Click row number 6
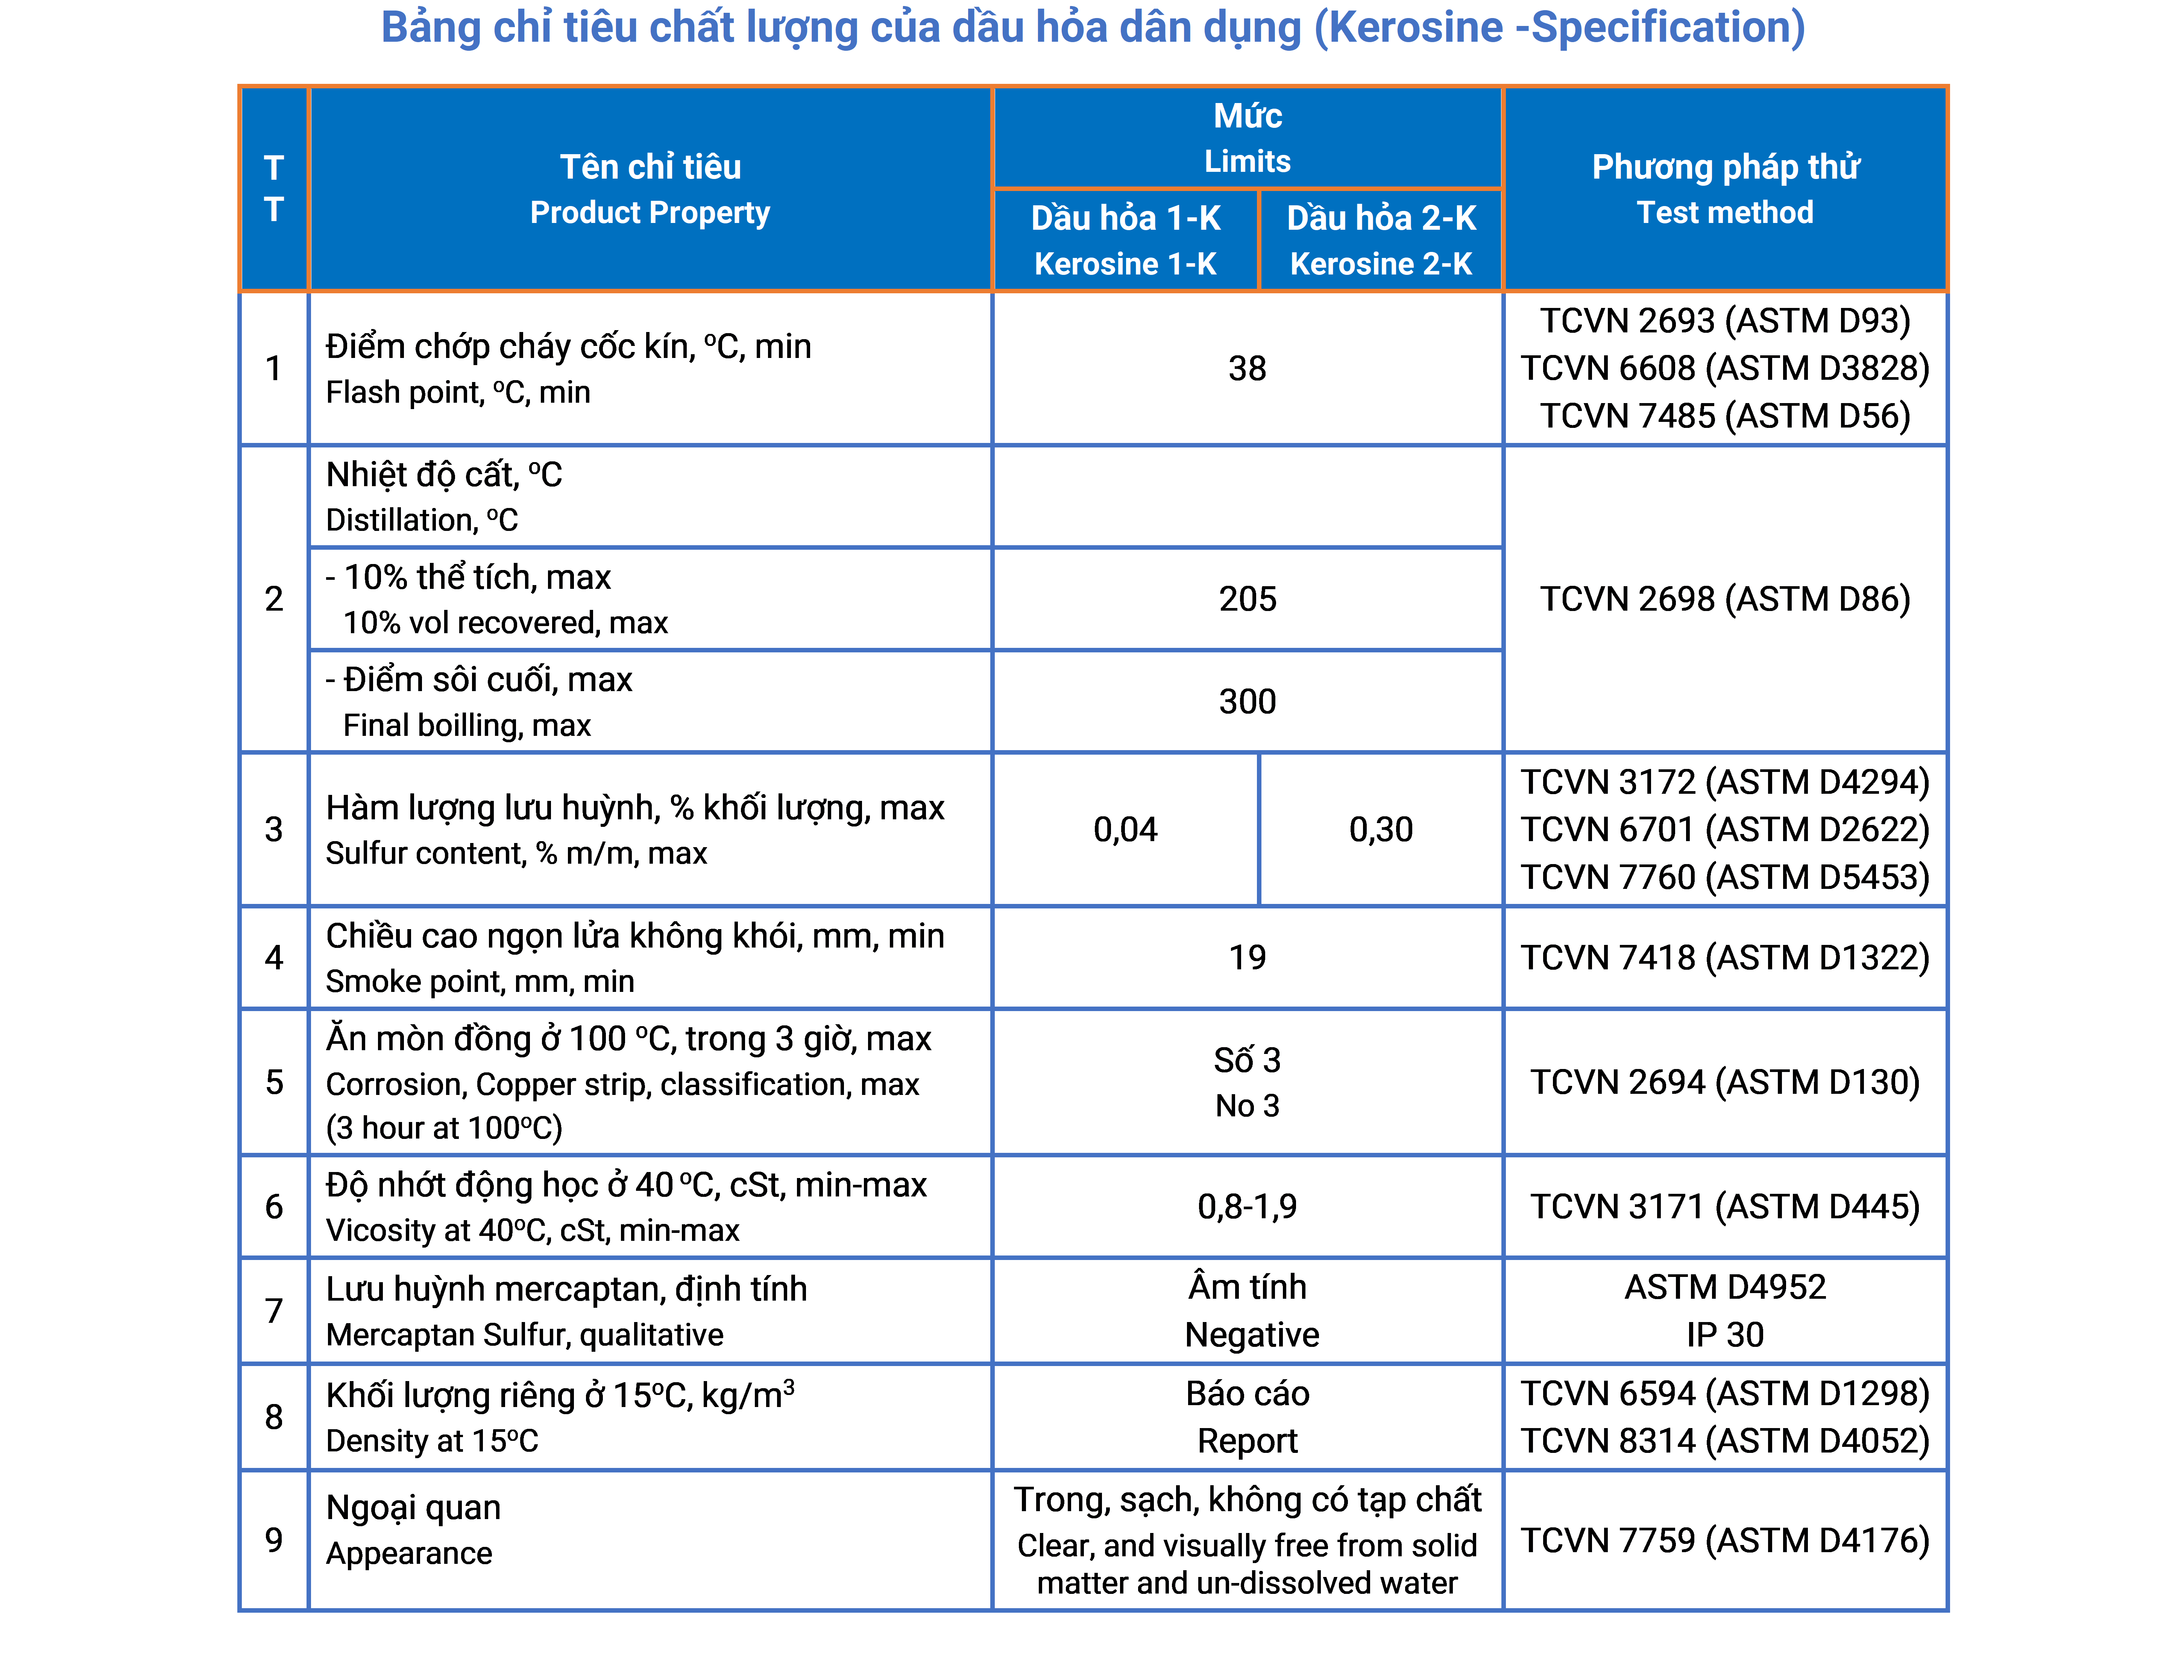Screen dimensions: 2184x1680 [274, 1207]
